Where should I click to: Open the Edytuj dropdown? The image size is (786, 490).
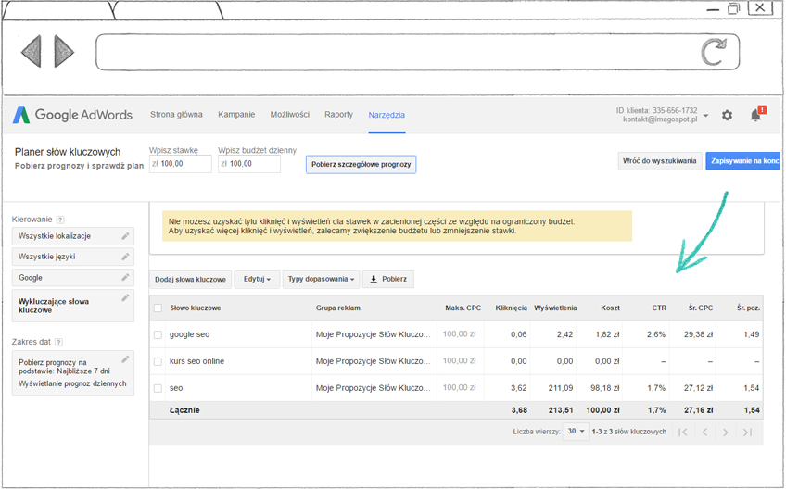(x=257, y=279)
